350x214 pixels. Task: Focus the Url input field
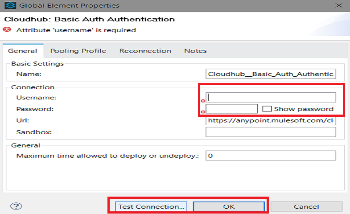click(x=271, y=121)
